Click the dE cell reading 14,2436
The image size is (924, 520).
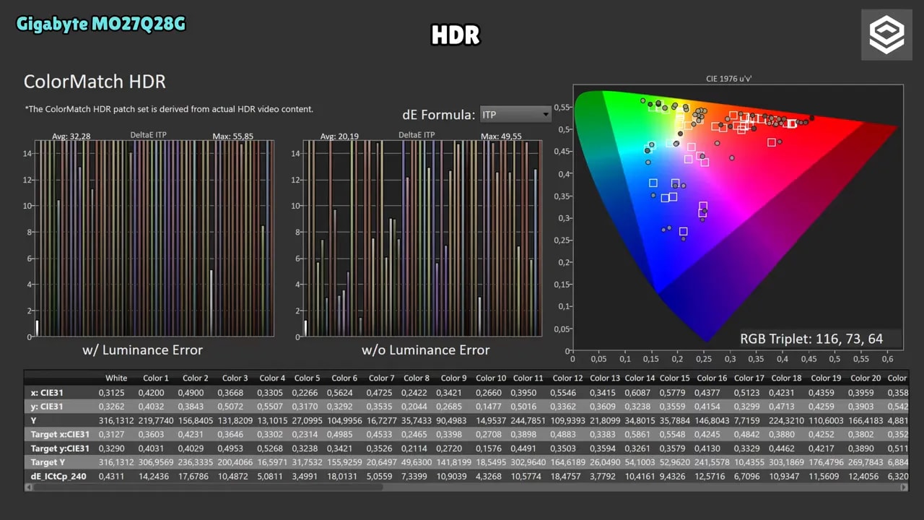(x=153, y=477)
